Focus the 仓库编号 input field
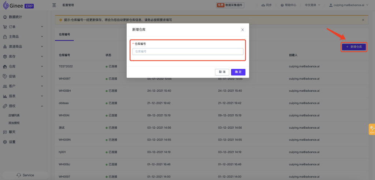The image size is (375, 180). (188, 51)
